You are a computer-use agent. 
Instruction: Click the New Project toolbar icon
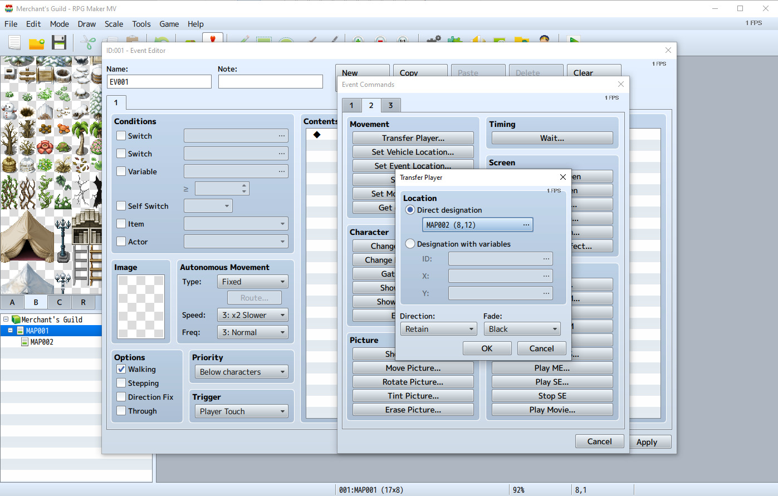coord(14,43)
